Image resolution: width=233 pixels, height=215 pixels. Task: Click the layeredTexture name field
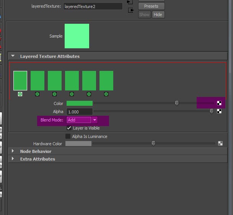point(93,7)
